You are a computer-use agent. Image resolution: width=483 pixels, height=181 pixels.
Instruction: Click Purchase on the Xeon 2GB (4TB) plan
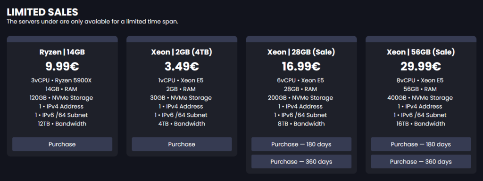[x=182, y=144]
